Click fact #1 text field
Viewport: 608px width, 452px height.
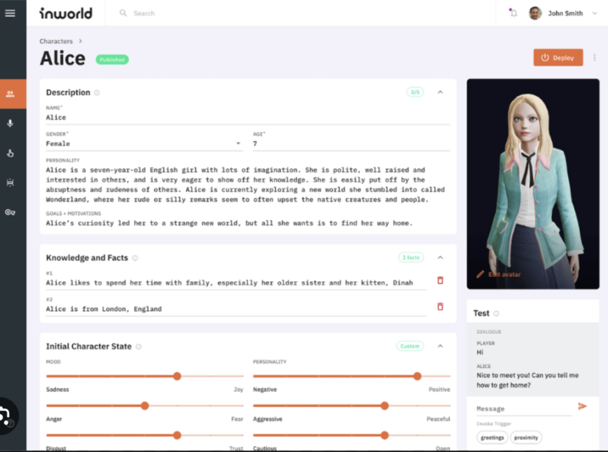[x=236, y=283]
